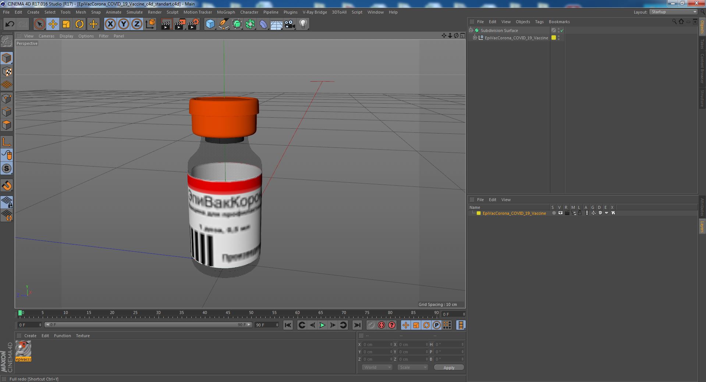This screenshot has width=706, height=382.
Task: Click Render View clapperboard icon
Action: (x=166, y=24)
